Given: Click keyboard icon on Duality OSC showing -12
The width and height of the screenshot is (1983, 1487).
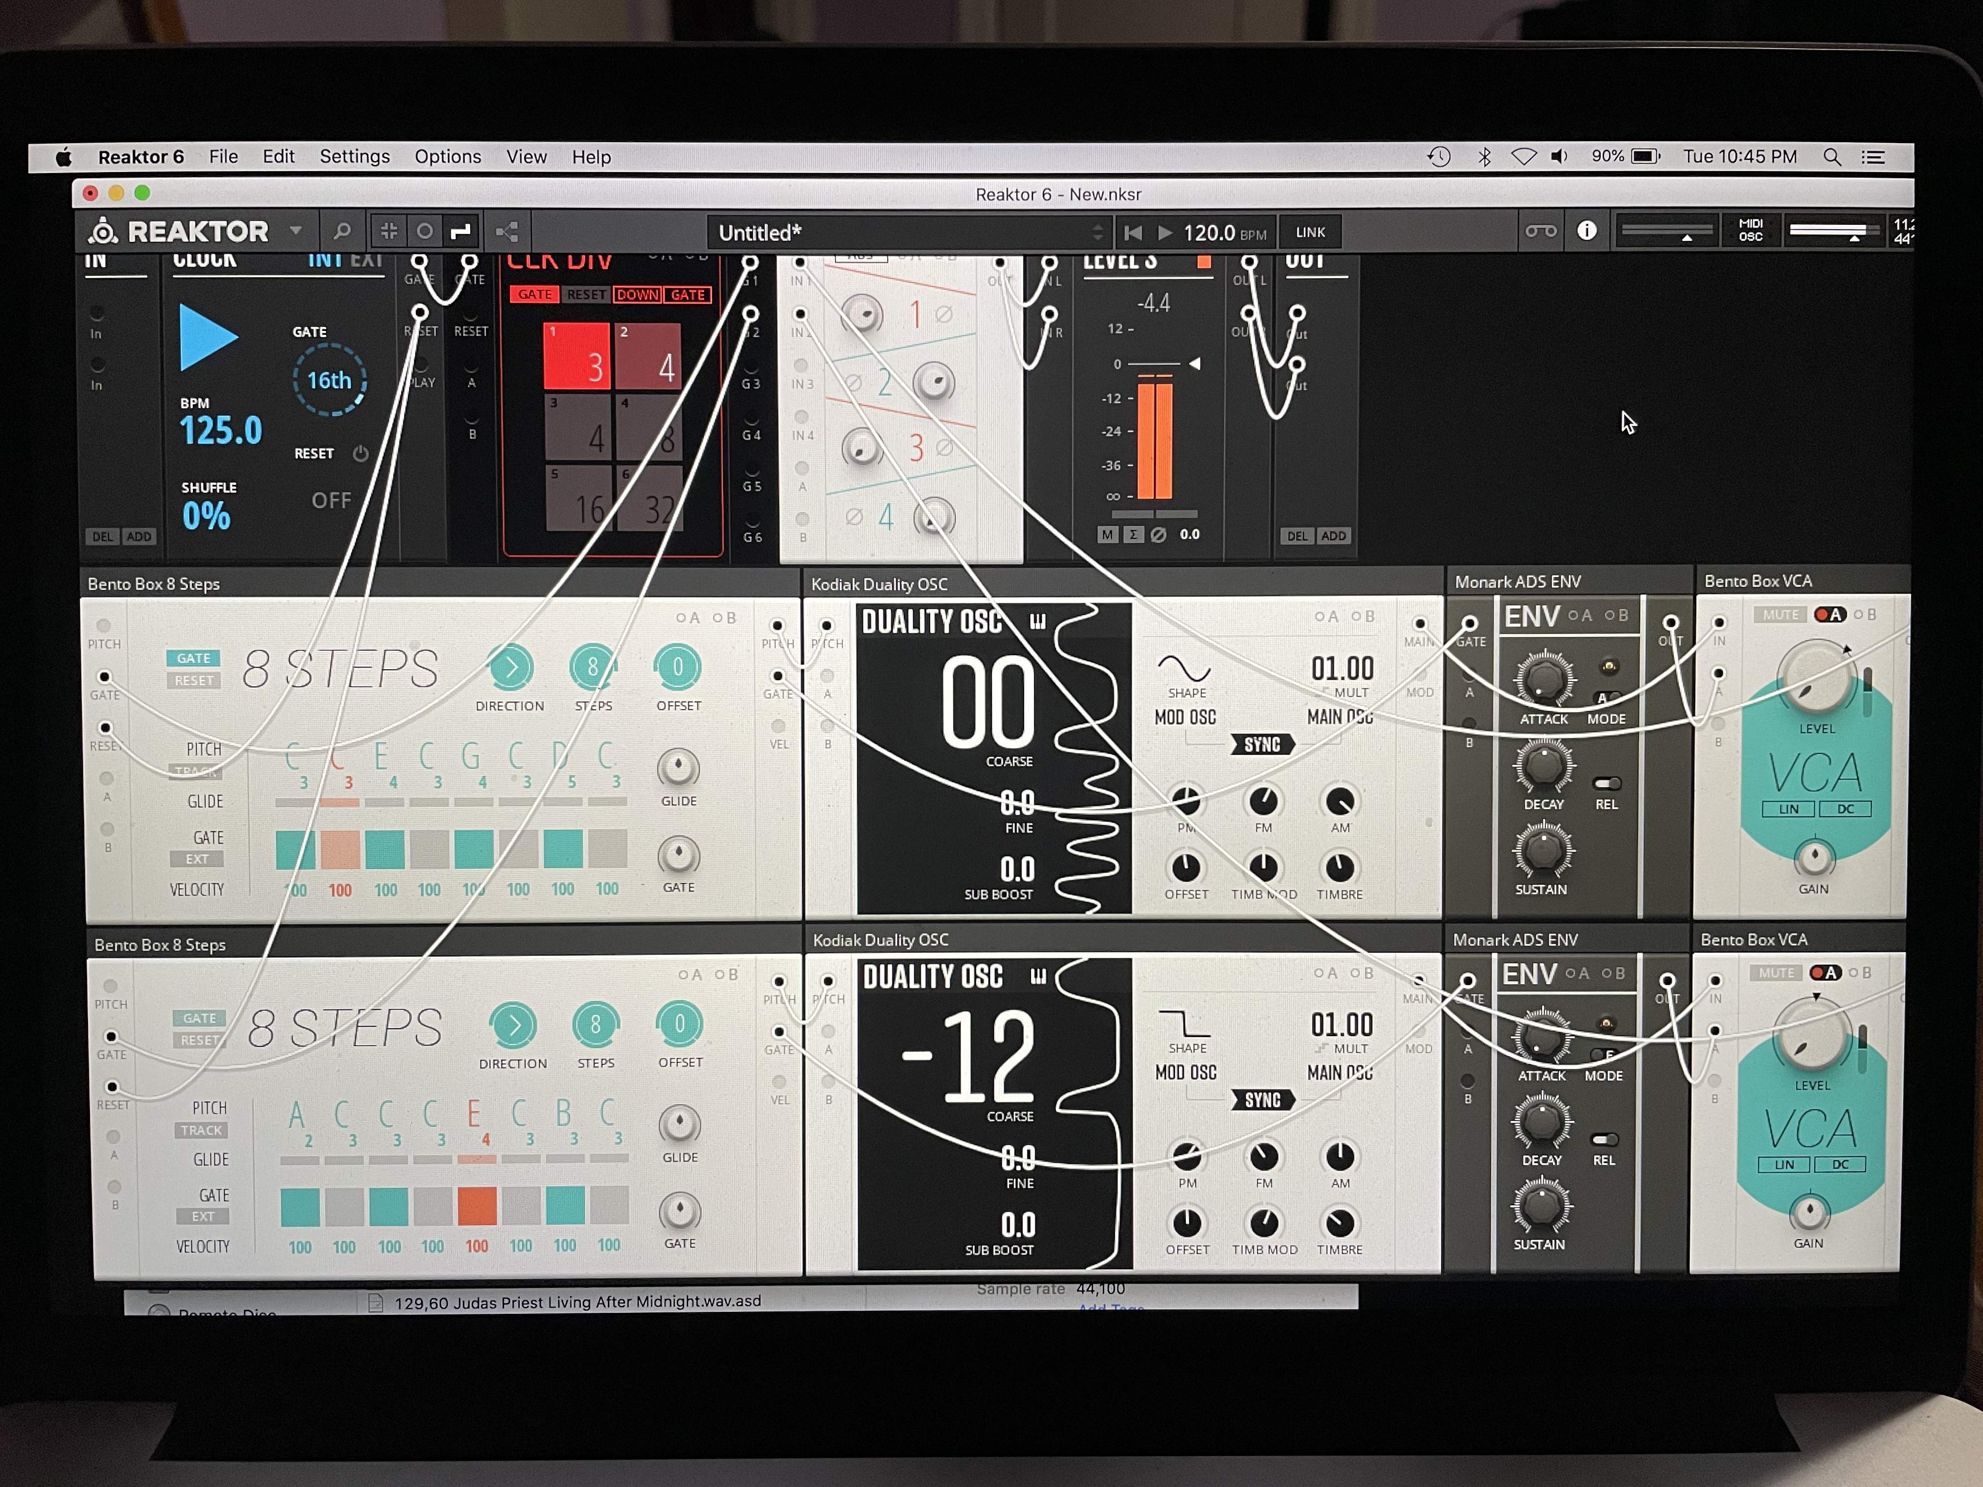Looking at the screenshot, I should (1038, 976).
